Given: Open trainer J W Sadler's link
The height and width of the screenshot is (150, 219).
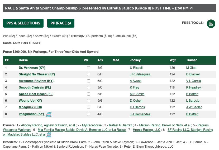Looking at the screenshot, I should coord(194,107).
